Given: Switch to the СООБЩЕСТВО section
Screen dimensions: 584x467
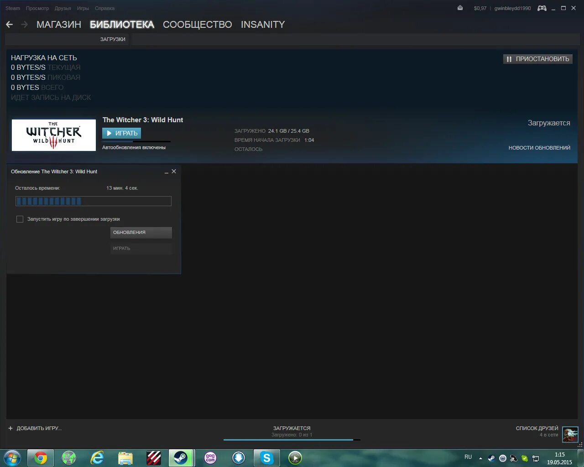Looking at the screenshot, I should (198, 25).
